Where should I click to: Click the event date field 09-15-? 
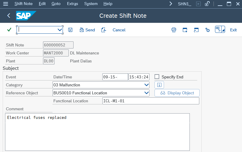(115, 77)
